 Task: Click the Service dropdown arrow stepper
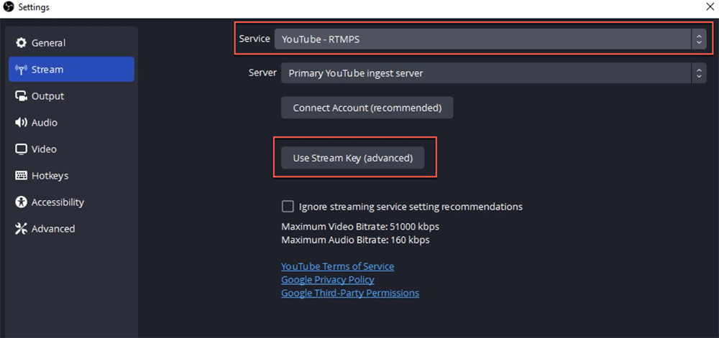coord(699,39)
